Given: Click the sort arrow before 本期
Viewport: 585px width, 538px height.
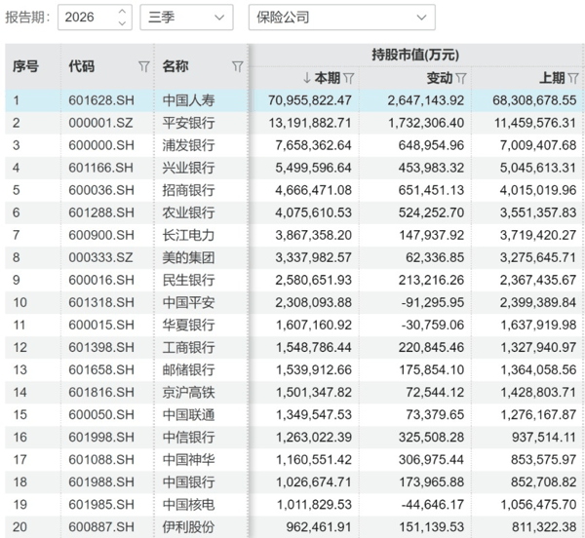Looking at the screenshot, I should [x=307, y=78].
